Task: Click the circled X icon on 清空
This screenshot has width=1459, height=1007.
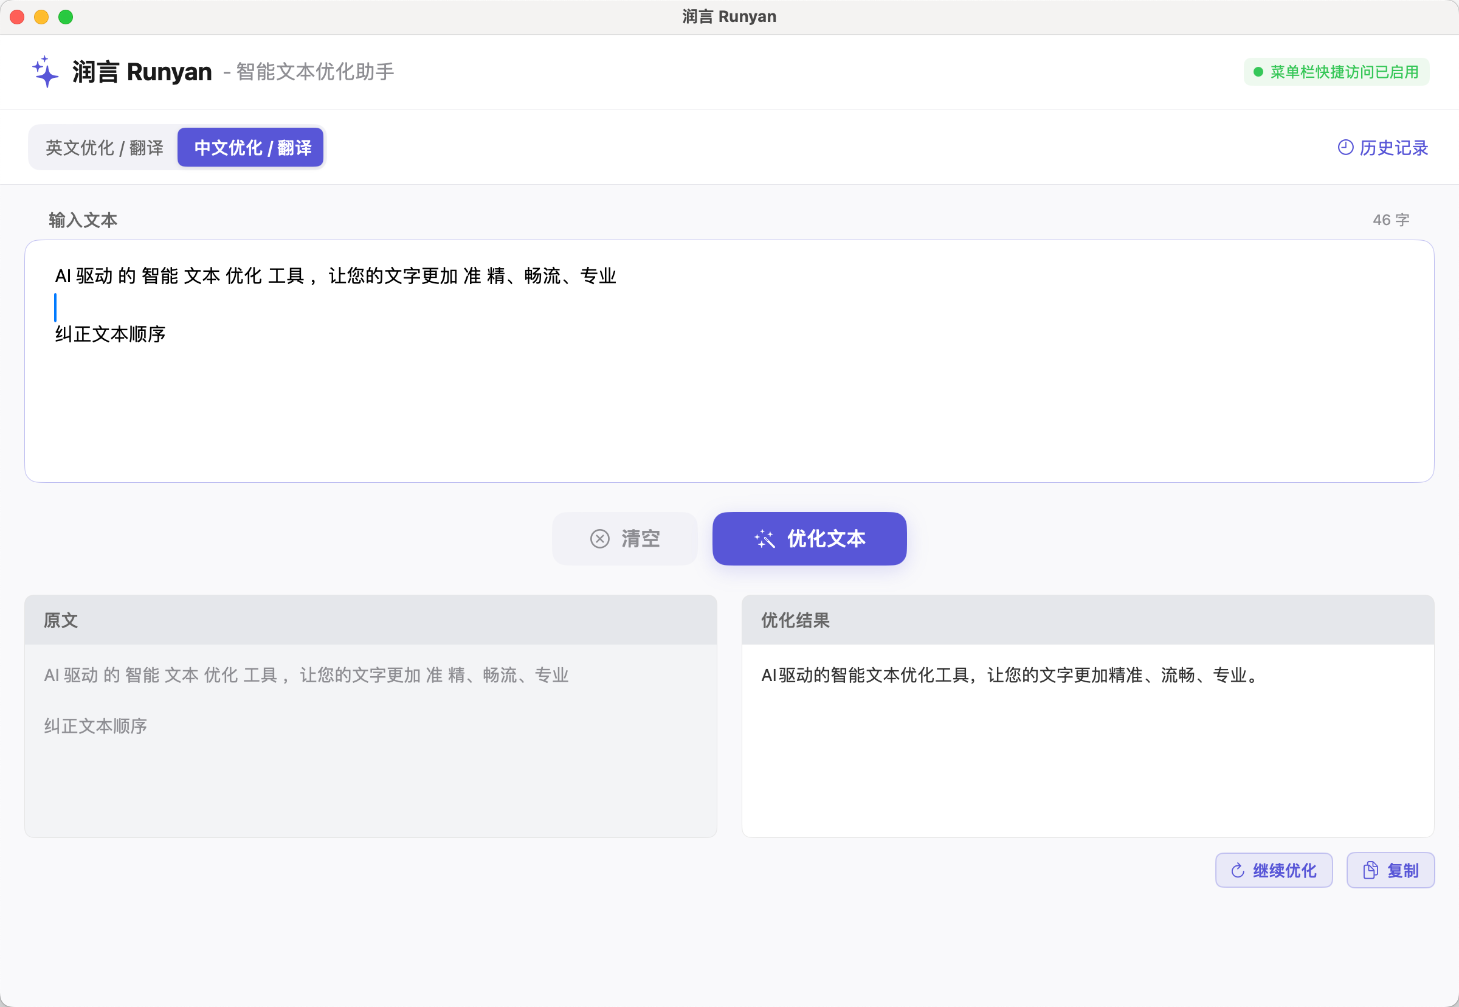Action: pos(599,539)
